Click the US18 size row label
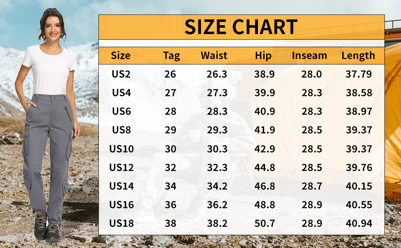This screenshot has width=401, height=248. (x=122, y=223)
